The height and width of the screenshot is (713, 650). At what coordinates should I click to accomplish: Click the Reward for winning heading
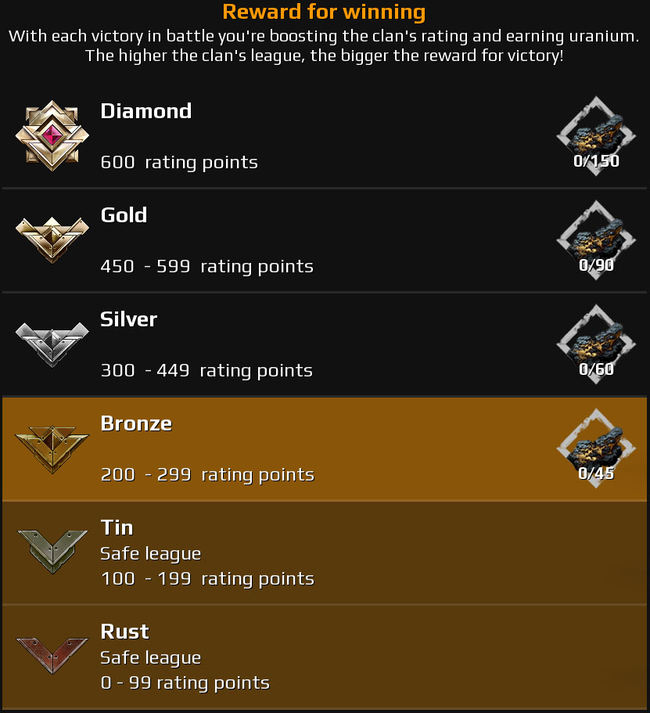(324, 12)
